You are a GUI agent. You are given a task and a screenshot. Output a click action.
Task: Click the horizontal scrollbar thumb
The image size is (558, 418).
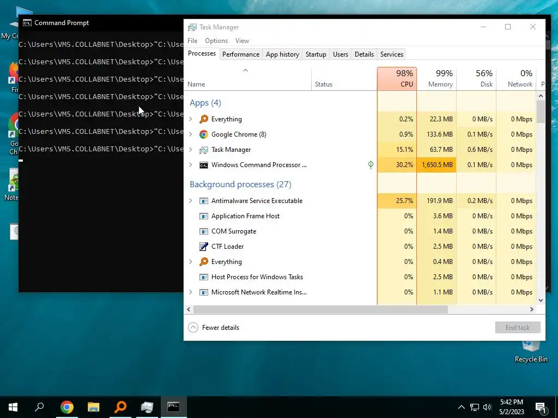[320, 310]
